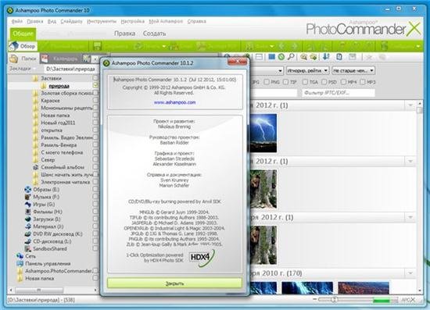This screenshot has height=310, width=430.
Task: Toggle the MP4 file type checkbox
Action: point(343,82)
